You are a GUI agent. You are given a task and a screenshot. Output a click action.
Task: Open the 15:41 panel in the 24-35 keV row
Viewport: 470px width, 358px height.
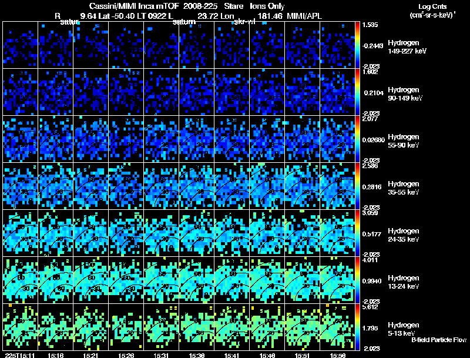click(x=231, y=233)
